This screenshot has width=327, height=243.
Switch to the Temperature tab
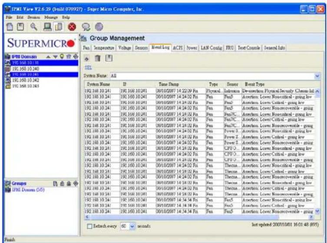pyautogui.click(x=104, y=48)
